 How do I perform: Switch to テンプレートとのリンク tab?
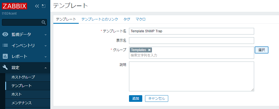click(100, 19)
